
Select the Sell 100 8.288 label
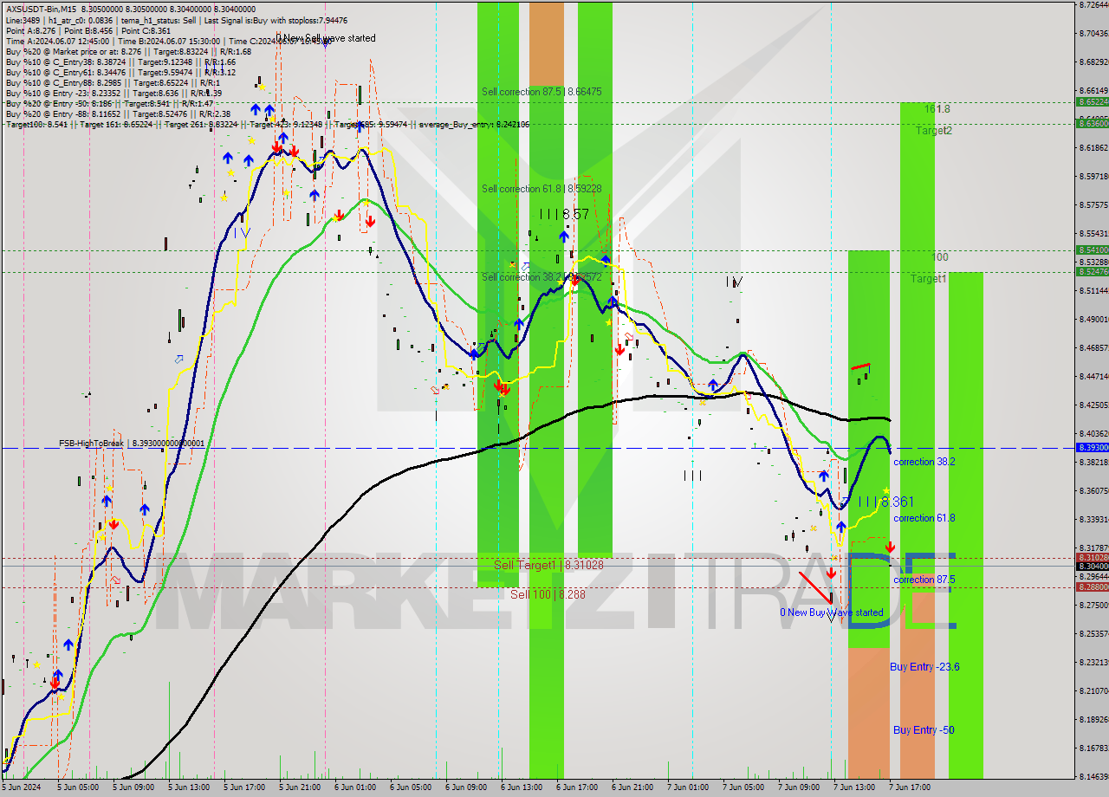(x=548, y=595)
